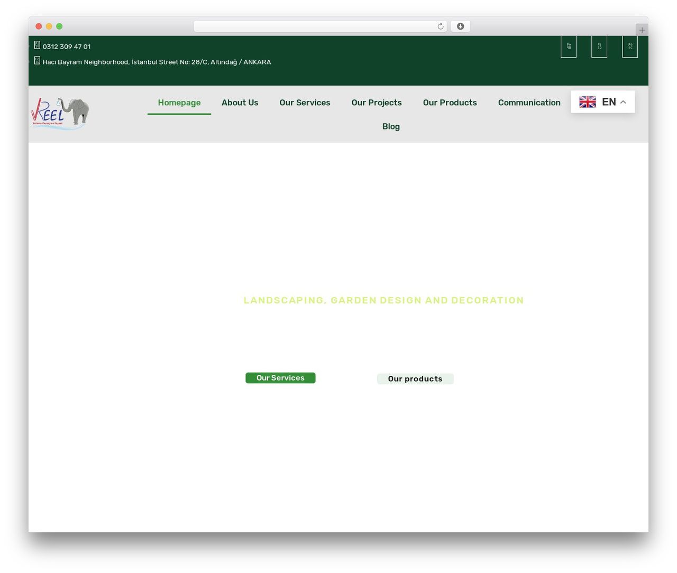Click the British flag icon

pyautogui.click(x=587, y=102)
